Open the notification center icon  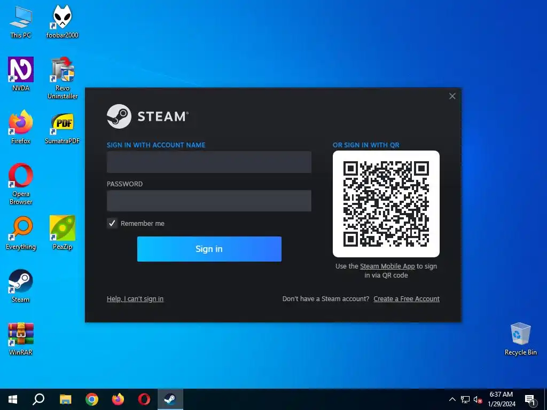point(530,399)
